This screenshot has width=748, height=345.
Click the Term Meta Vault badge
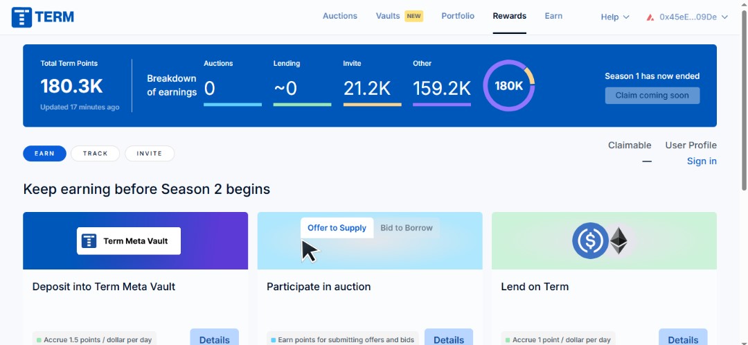tap(129, 241)
